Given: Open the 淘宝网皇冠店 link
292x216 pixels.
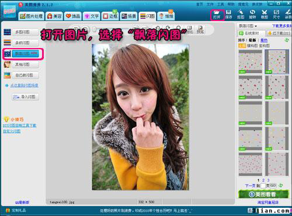Looking at the screenshot, I should (x=268, y=203).
